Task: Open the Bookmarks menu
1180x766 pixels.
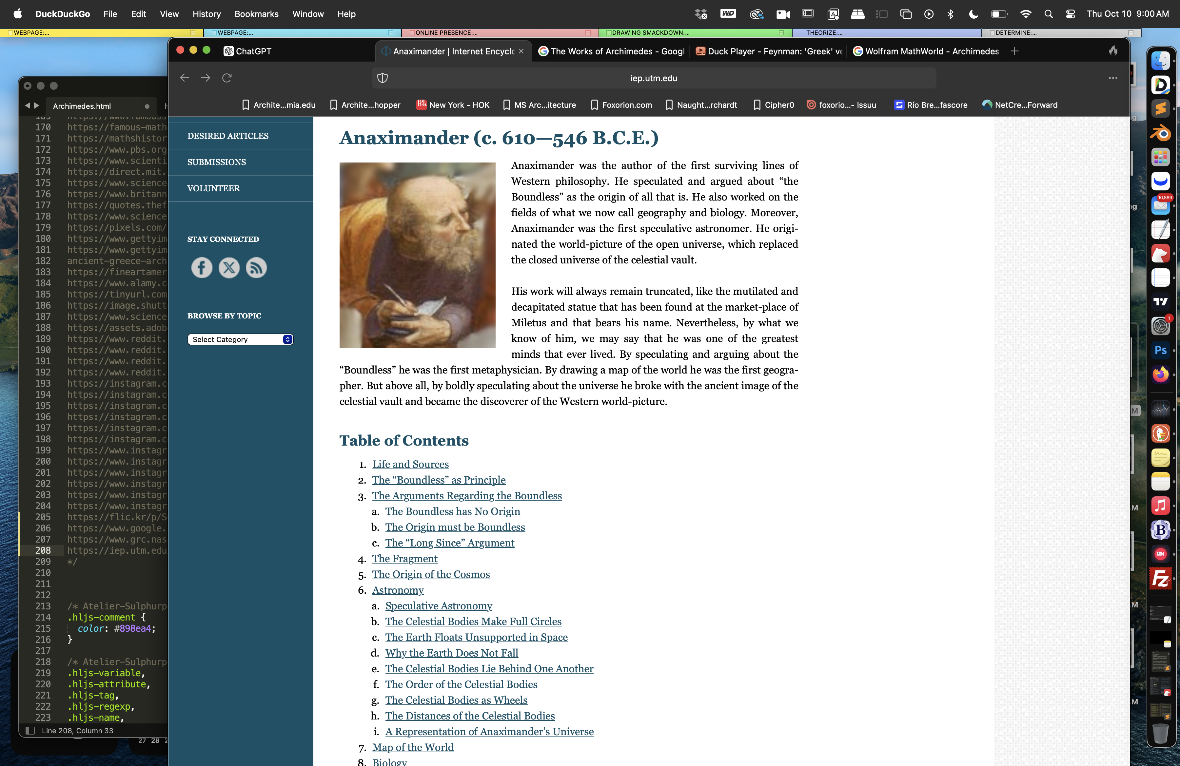Action: coord(256,14)
